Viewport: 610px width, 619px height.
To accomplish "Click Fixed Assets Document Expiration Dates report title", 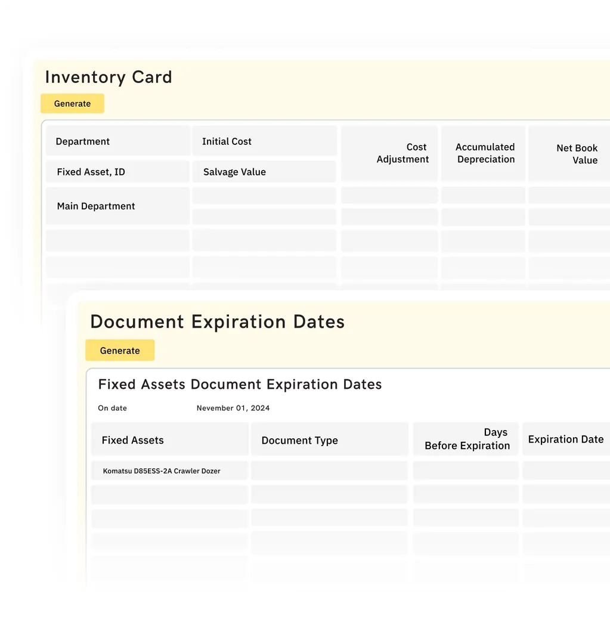I will pyautogui.click(x=240, y=384).
